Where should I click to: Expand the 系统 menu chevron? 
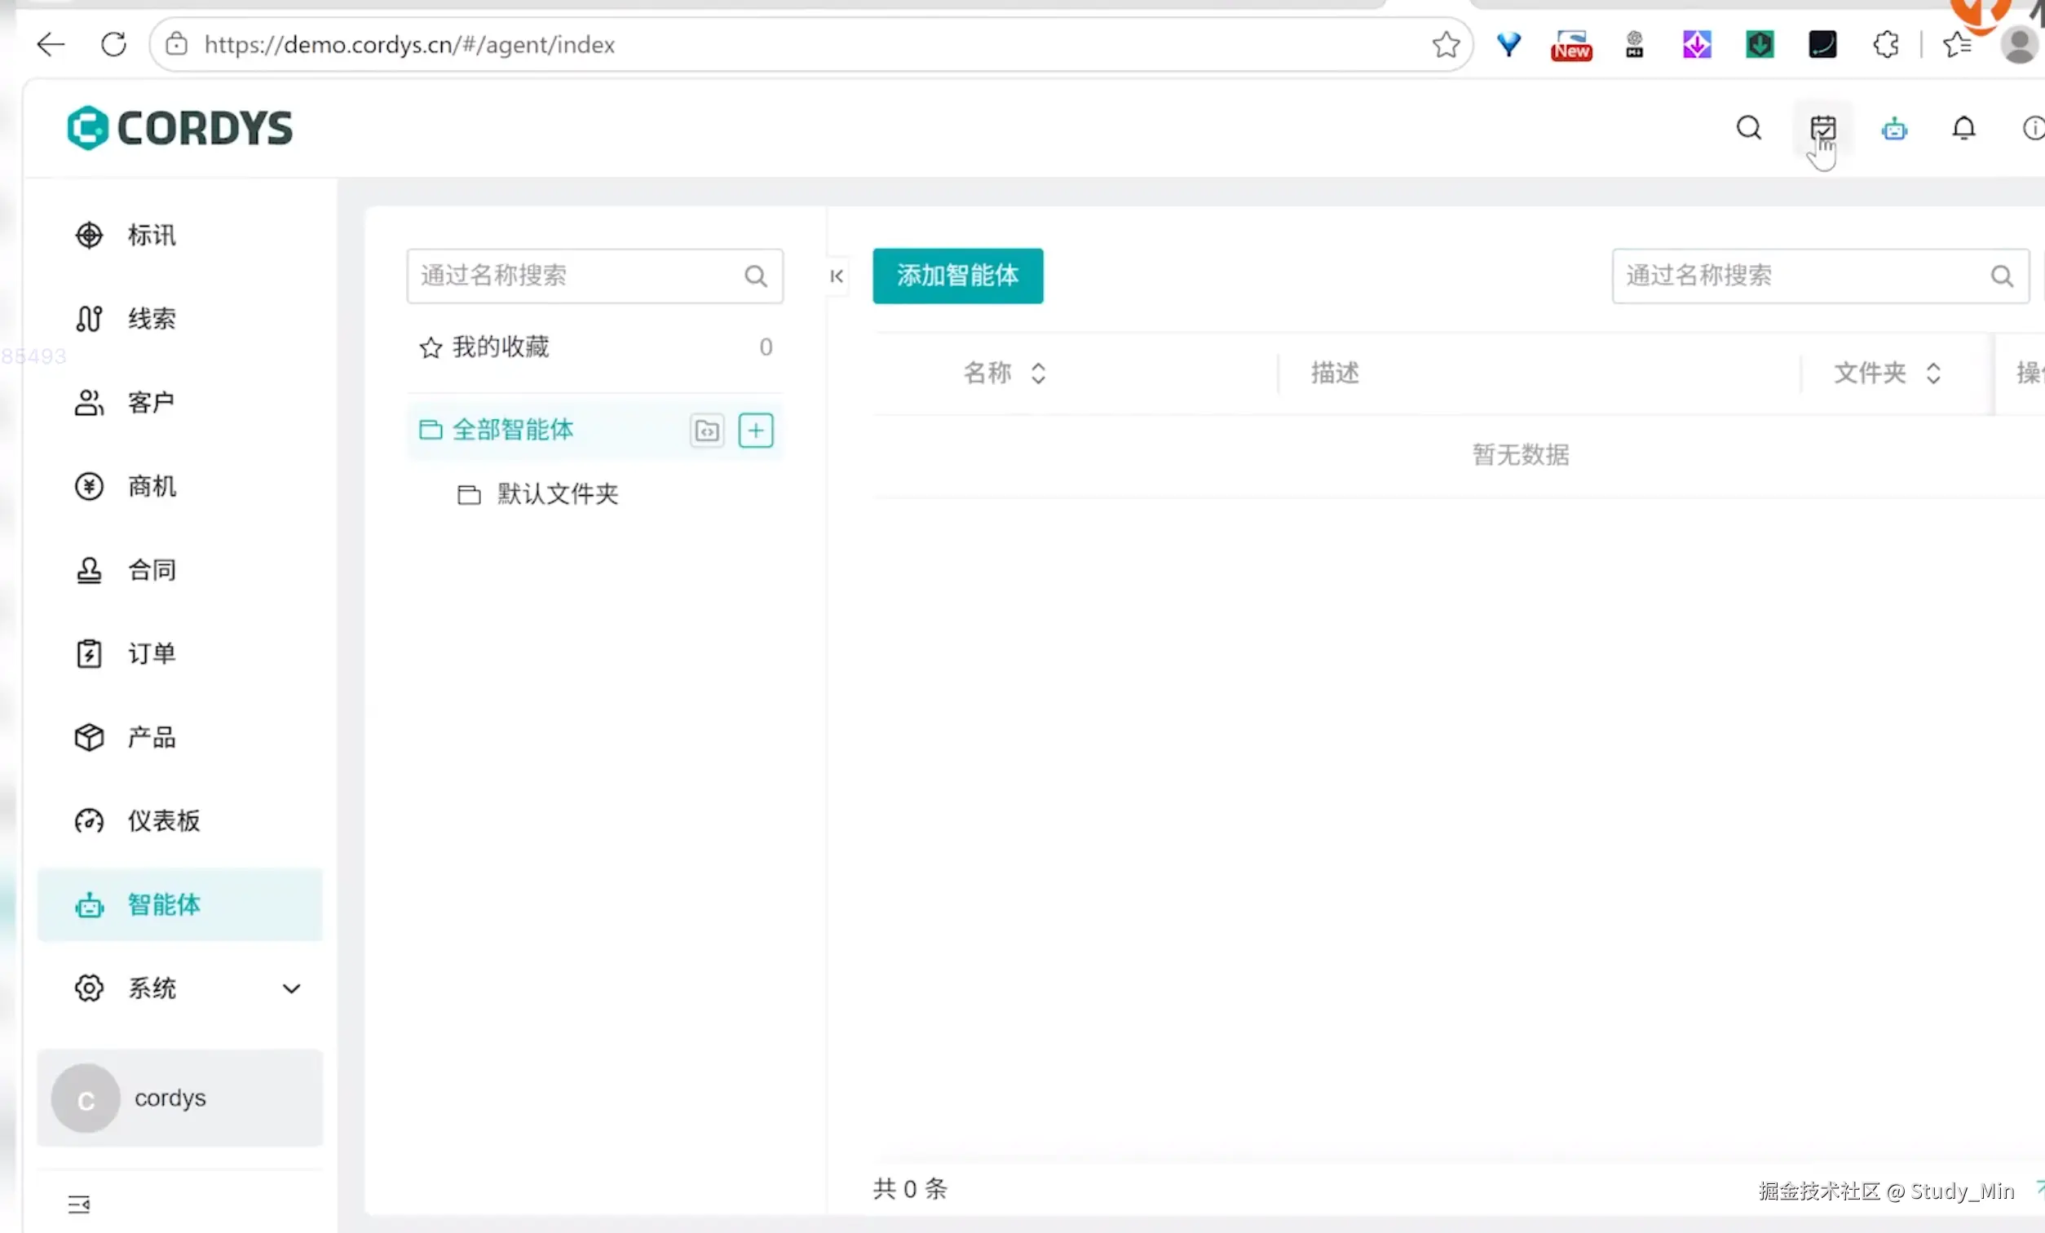(290, 988)
